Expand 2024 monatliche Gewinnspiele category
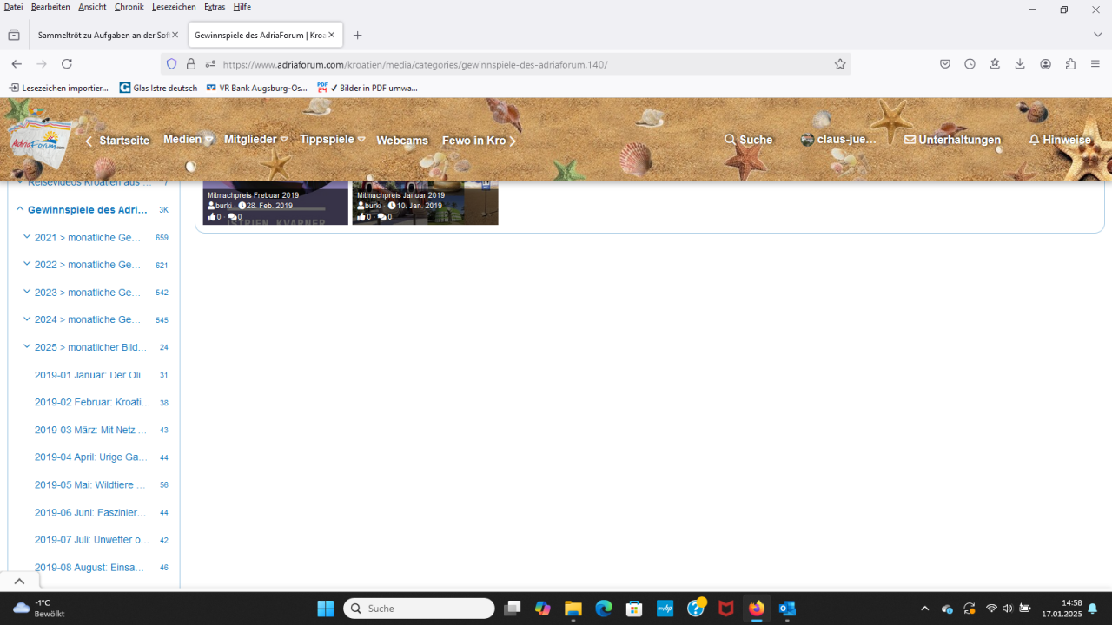The image size is (1112, 625). point(27,319)
